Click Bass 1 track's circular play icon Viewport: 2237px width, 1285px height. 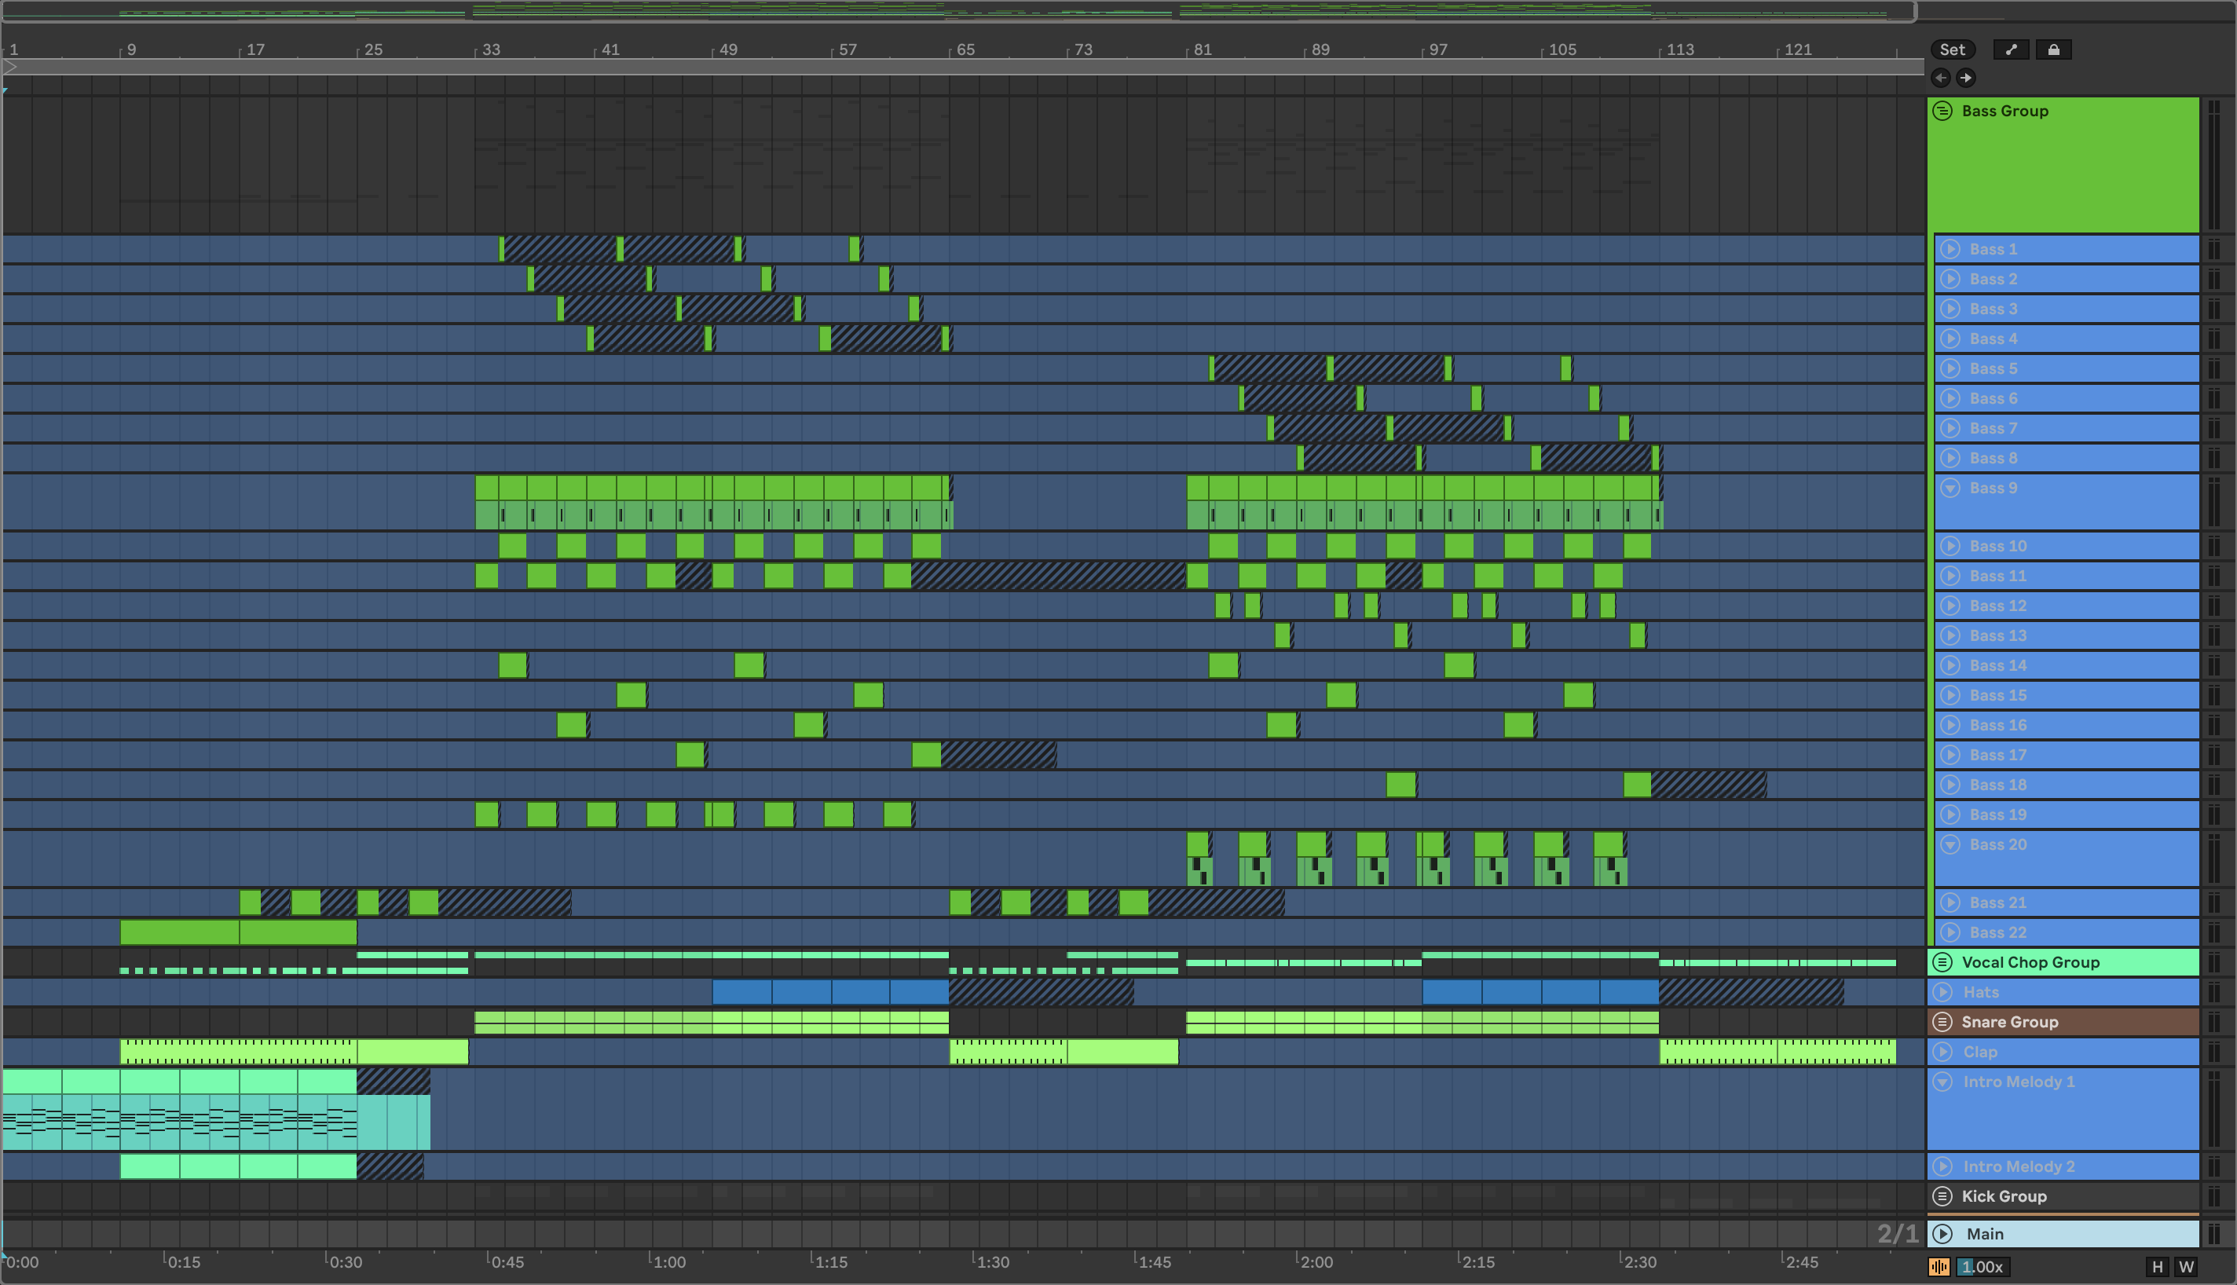click(1950, 249)
